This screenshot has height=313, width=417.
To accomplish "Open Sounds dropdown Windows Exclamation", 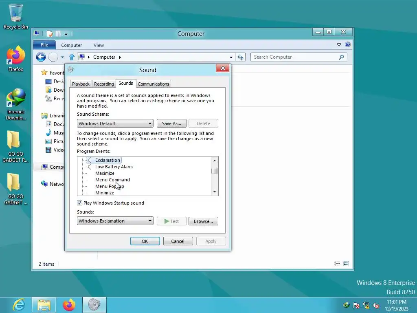I will pyautogui.click(x=115, y=221).
